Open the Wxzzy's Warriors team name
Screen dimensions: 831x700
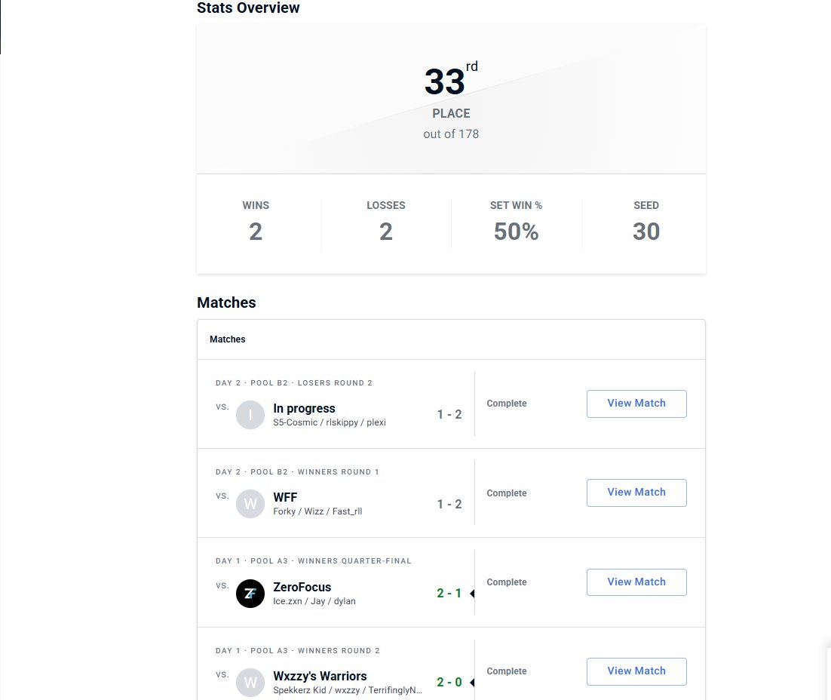320,676
